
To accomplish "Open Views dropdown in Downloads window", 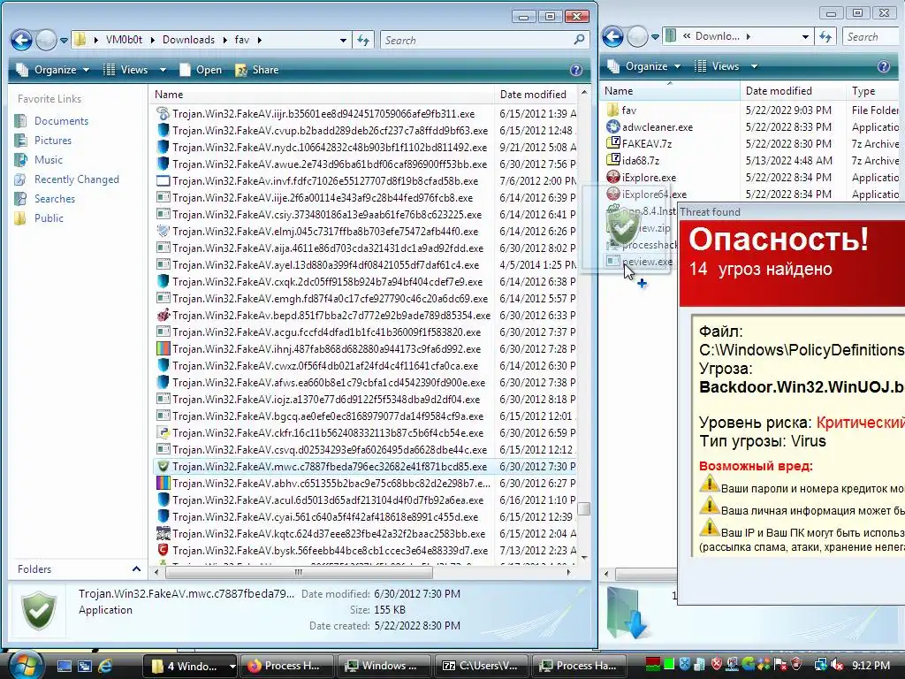I will click(x=754, y=66).
